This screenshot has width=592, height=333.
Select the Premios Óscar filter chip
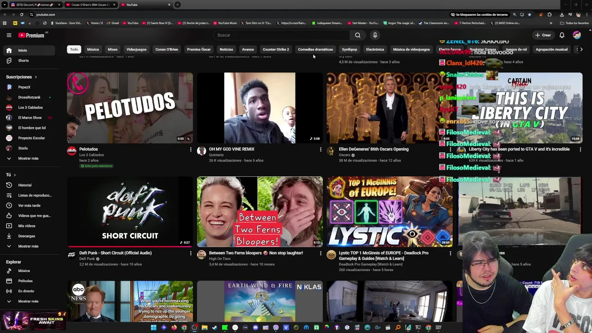[199, 49]
